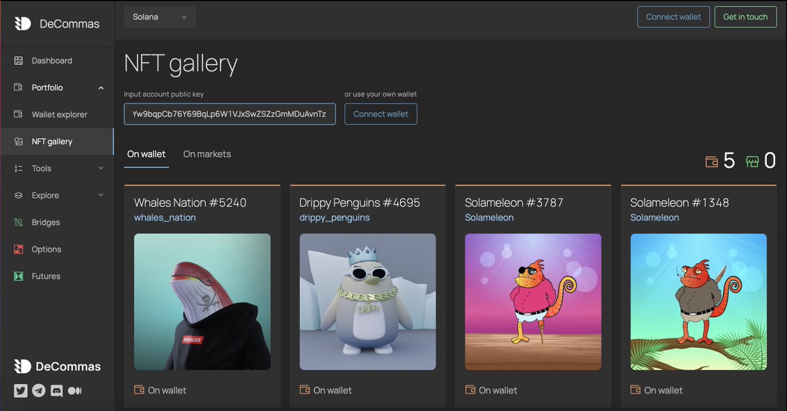Switch to the On wallet tab

(146, 154)
